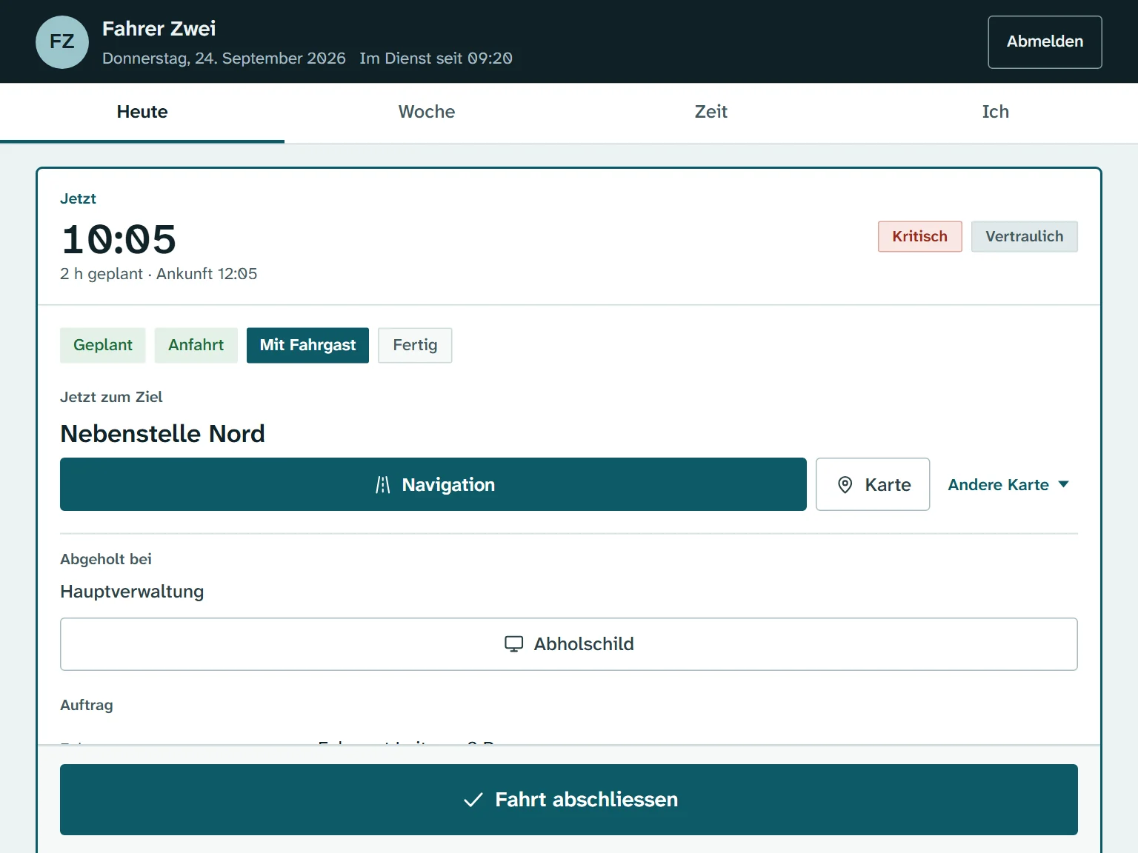Mark the ride status as Fertig
Viewport: 1138px width, 853px height.
415,345
